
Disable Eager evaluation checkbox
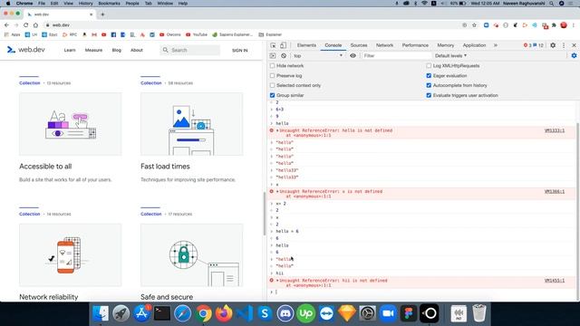(429, 75)
